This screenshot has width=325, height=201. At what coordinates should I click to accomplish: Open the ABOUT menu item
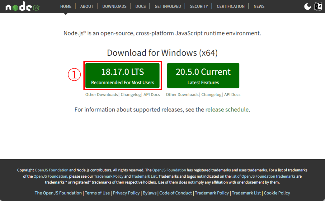[87, 6]
